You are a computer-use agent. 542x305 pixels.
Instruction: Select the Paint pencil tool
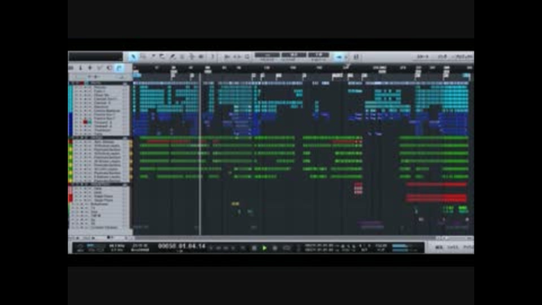pos(172,56)
